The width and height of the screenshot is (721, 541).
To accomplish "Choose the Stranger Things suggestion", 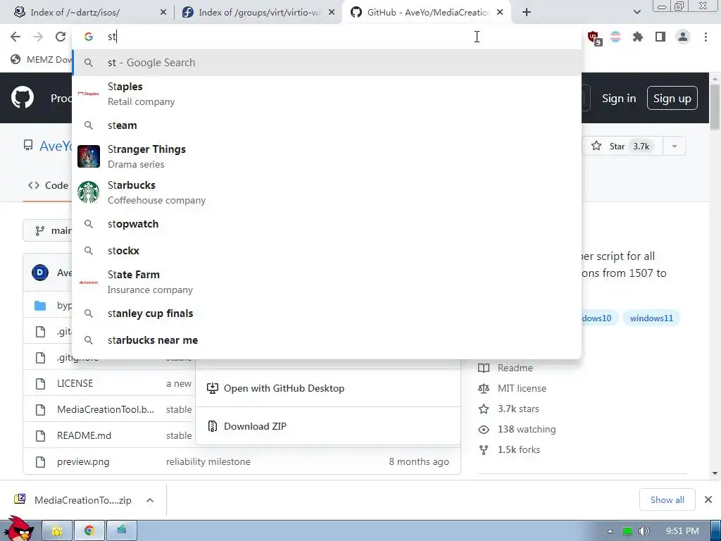I will [x=327, y=156].
